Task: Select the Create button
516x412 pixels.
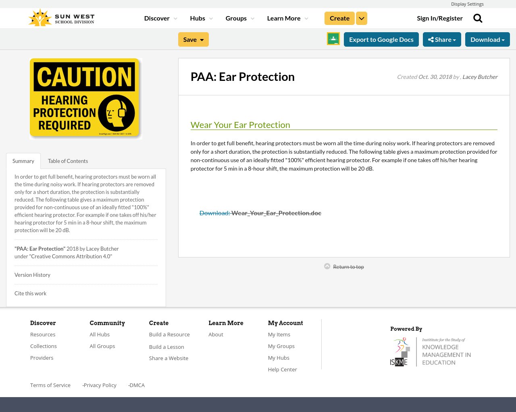Action: point(339,18)
